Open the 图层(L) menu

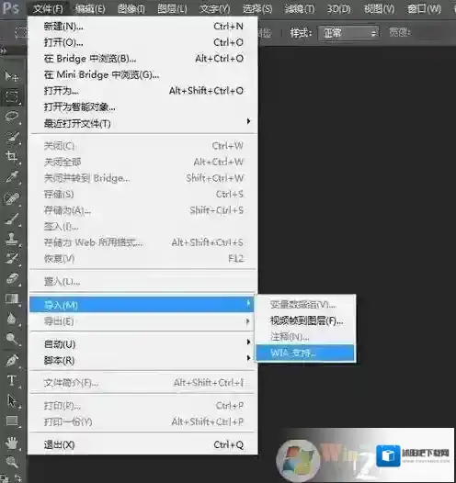(x=172, y=8)
